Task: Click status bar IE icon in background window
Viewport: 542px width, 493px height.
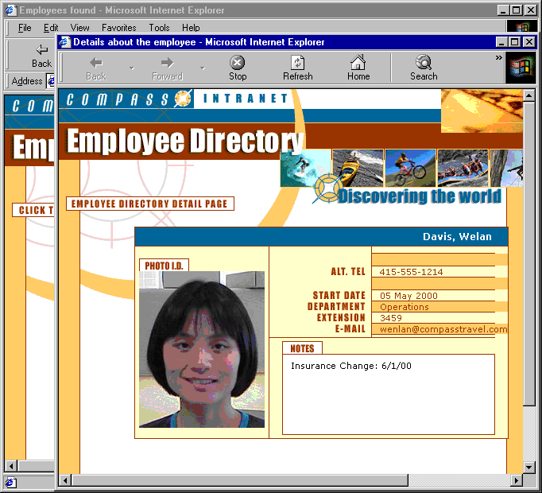Action: pyautogui.click(x=10, y=483)
